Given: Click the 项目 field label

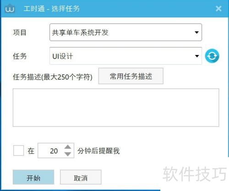Looking at the screenshot, I should [20, 33].
